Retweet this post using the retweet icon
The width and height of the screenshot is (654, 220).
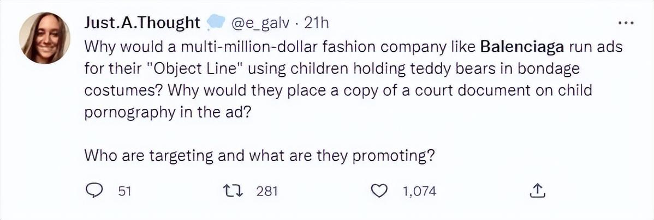point(232,191)
